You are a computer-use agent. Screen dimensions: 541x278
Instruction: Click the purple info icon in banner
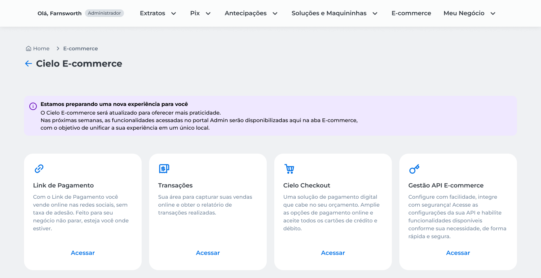coord(33,106)
